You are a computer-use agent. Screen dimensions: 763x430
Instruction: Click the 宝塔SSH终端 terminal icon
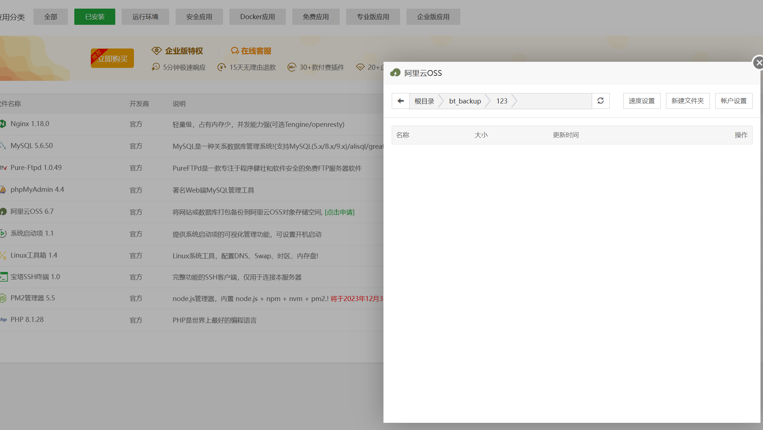(x=3, y=277)
